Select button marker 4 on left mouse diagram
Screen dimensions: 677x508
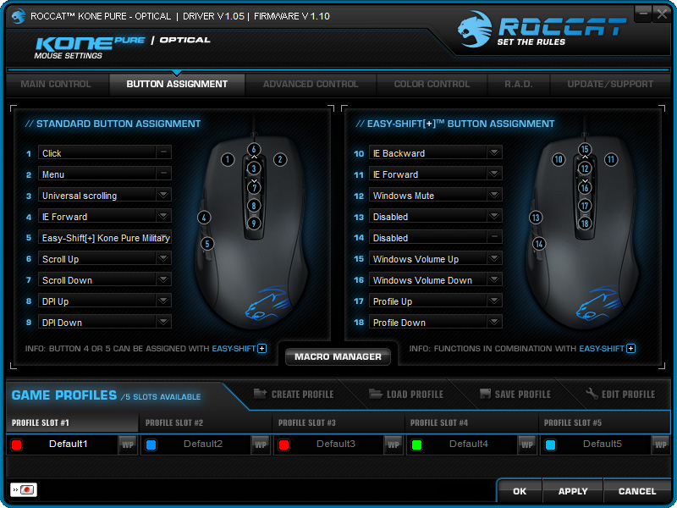[204, 218]
